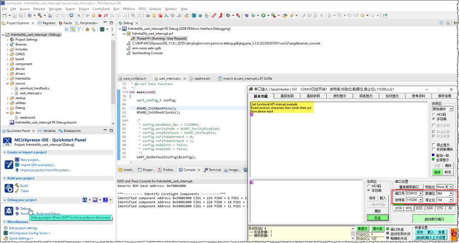This screenshot has width=459, height=243.
Task: Click the Build hammer icon in toolbar
Action: click(x=39, y=15)
